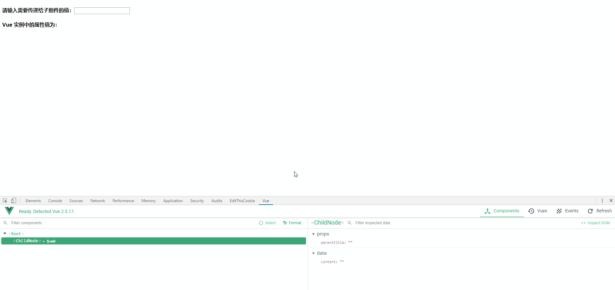Click the Format component names button
The image size is (615, 290).
292,223
